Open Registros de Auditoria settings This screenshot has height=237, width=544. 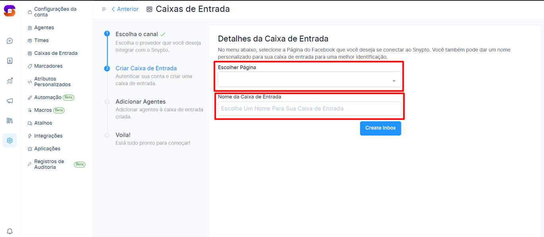coord(49,164)
